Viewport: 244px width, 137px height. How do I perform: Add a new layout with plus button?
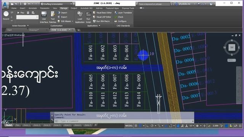coord(96,125)
